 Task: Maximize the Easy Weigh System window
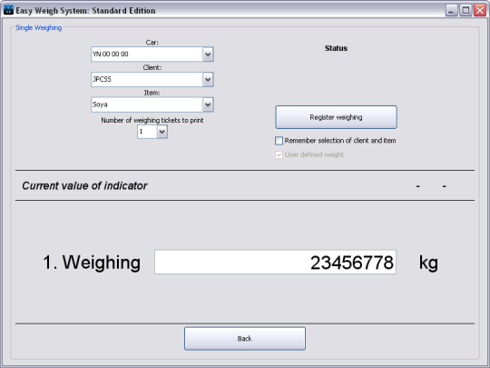465,10
